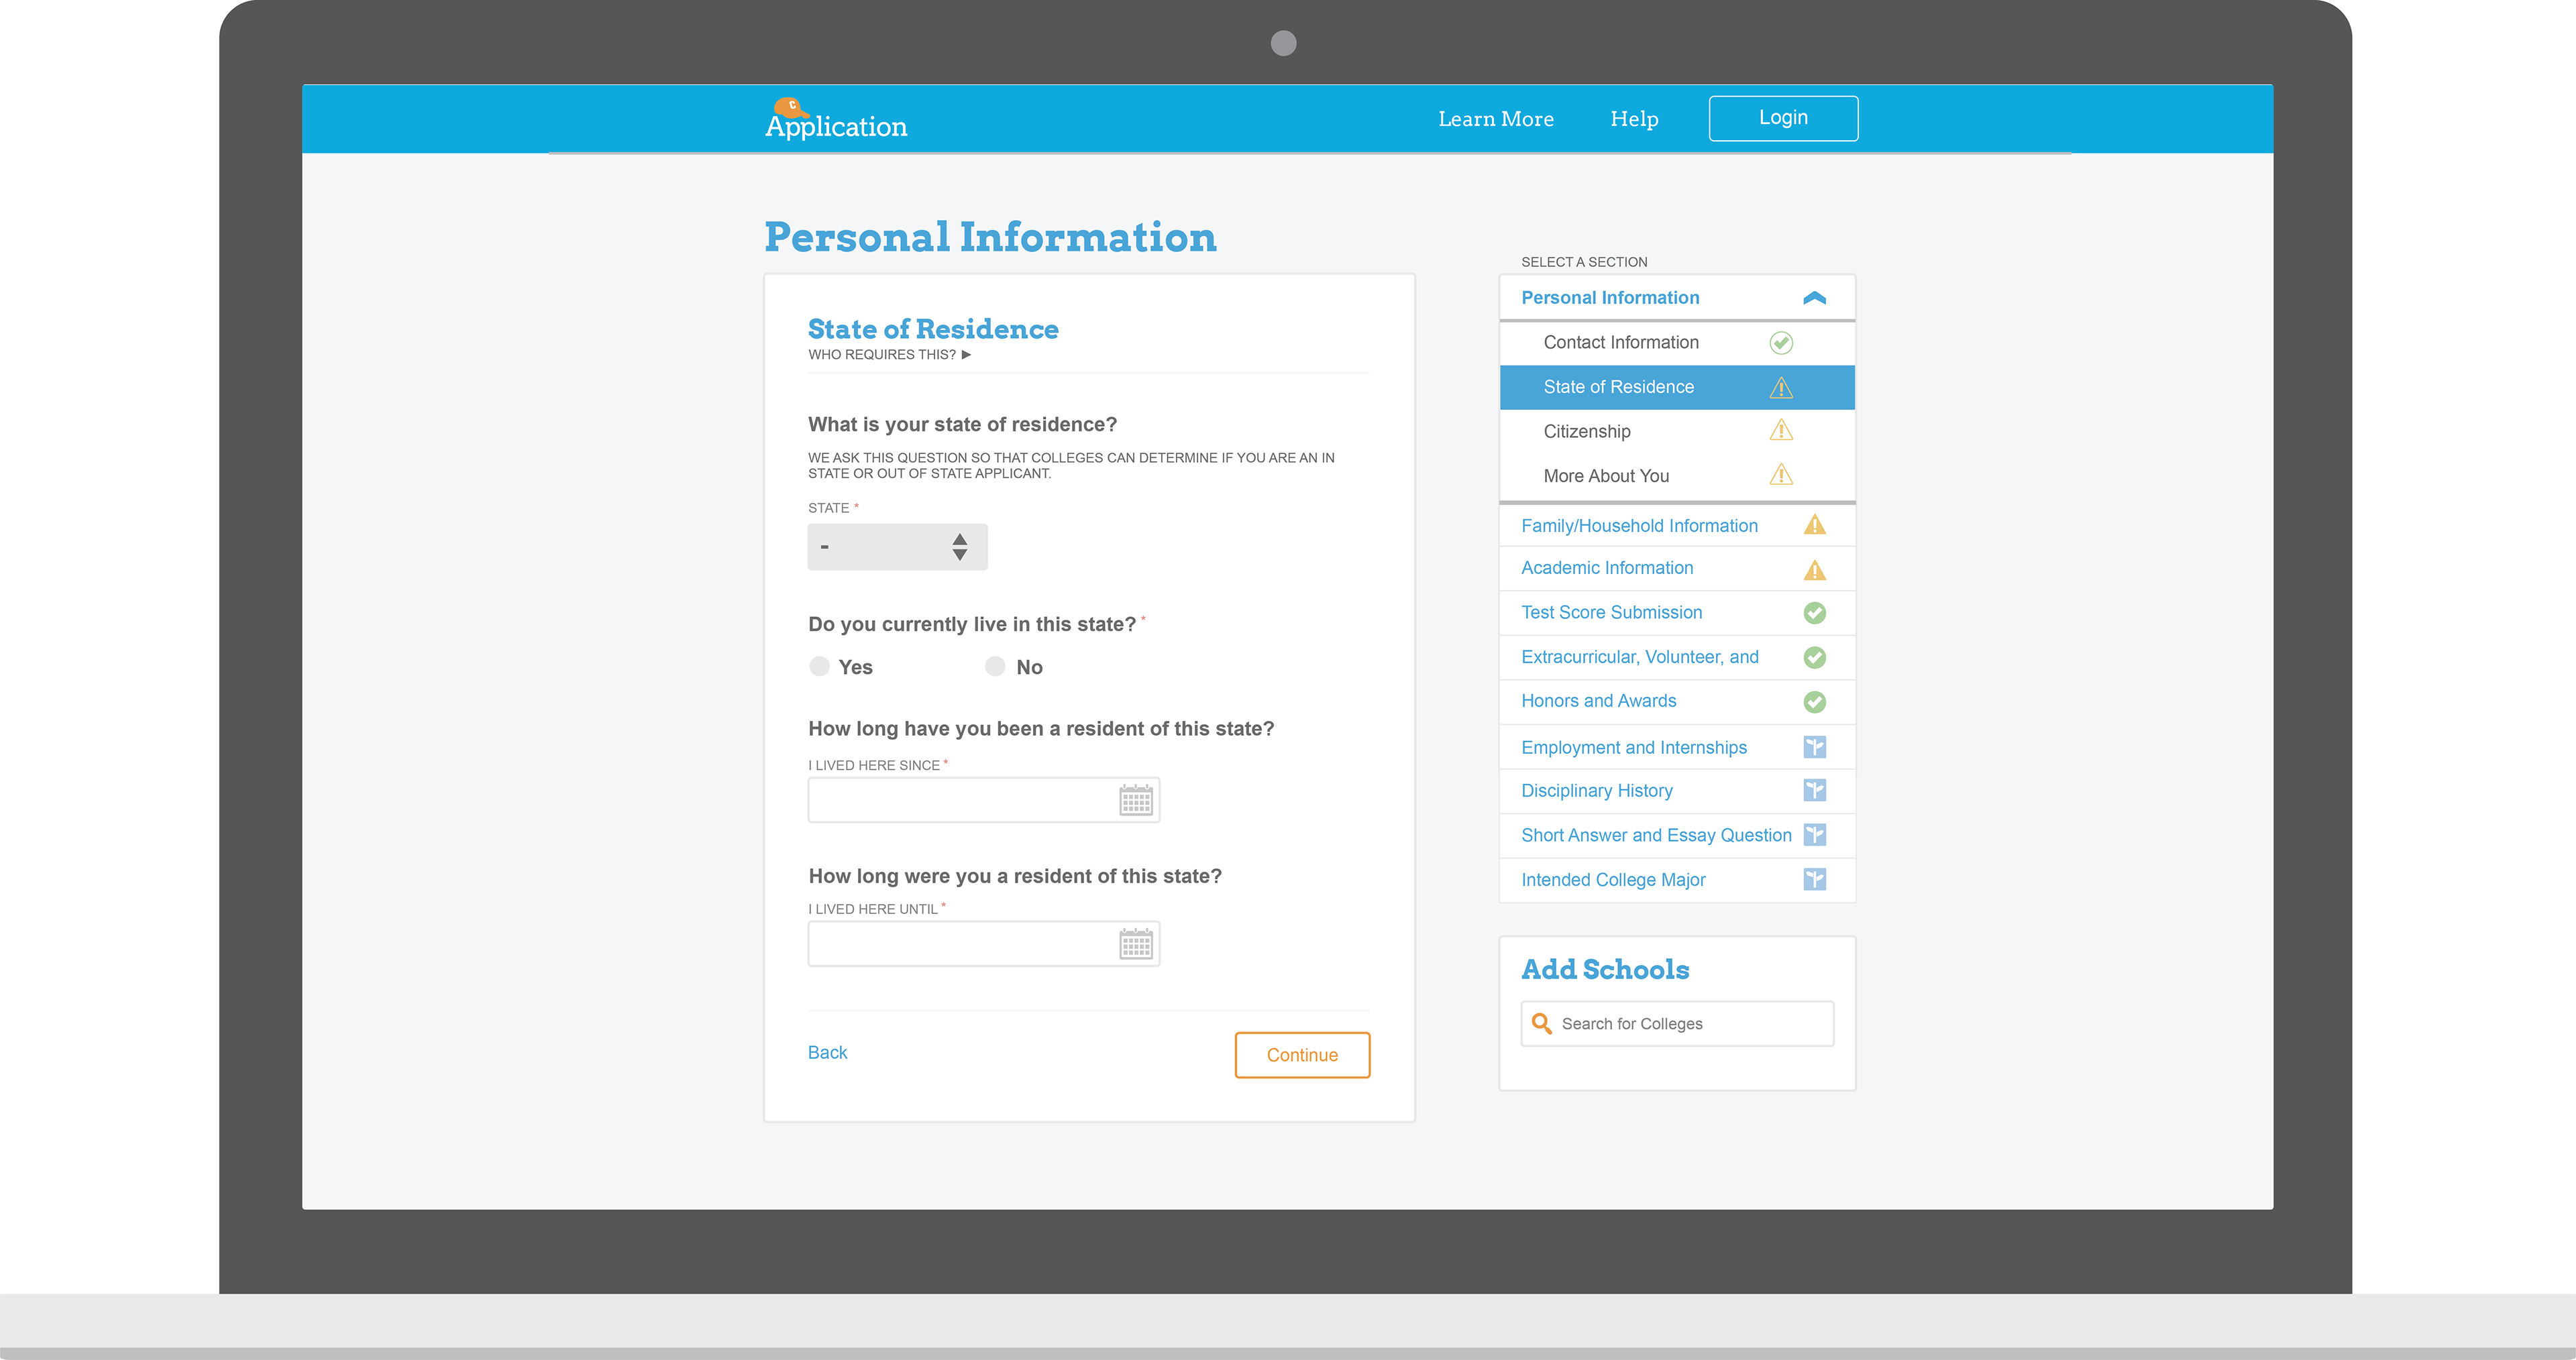Click the Citizenship warning triangle icon

coord(1781,431)
